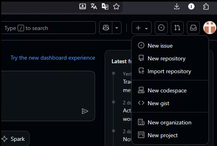This screenshot has height=146, width=217.
Task: Open browser downloads arrow icon
Action: (x=176, y=6)
